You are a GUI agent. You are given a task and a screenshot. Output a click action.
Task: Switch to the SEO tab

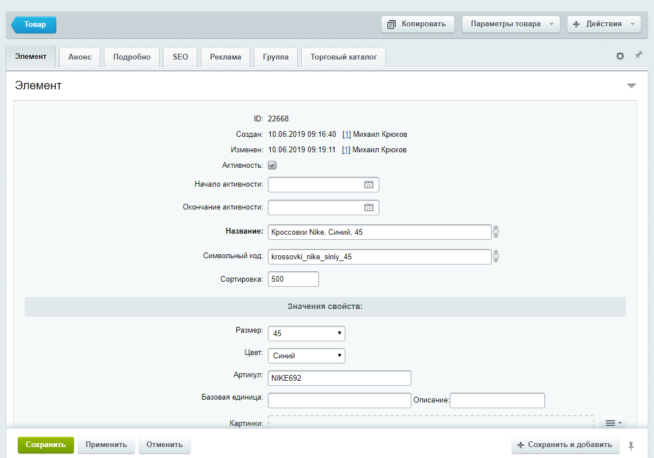click(180, 57)
